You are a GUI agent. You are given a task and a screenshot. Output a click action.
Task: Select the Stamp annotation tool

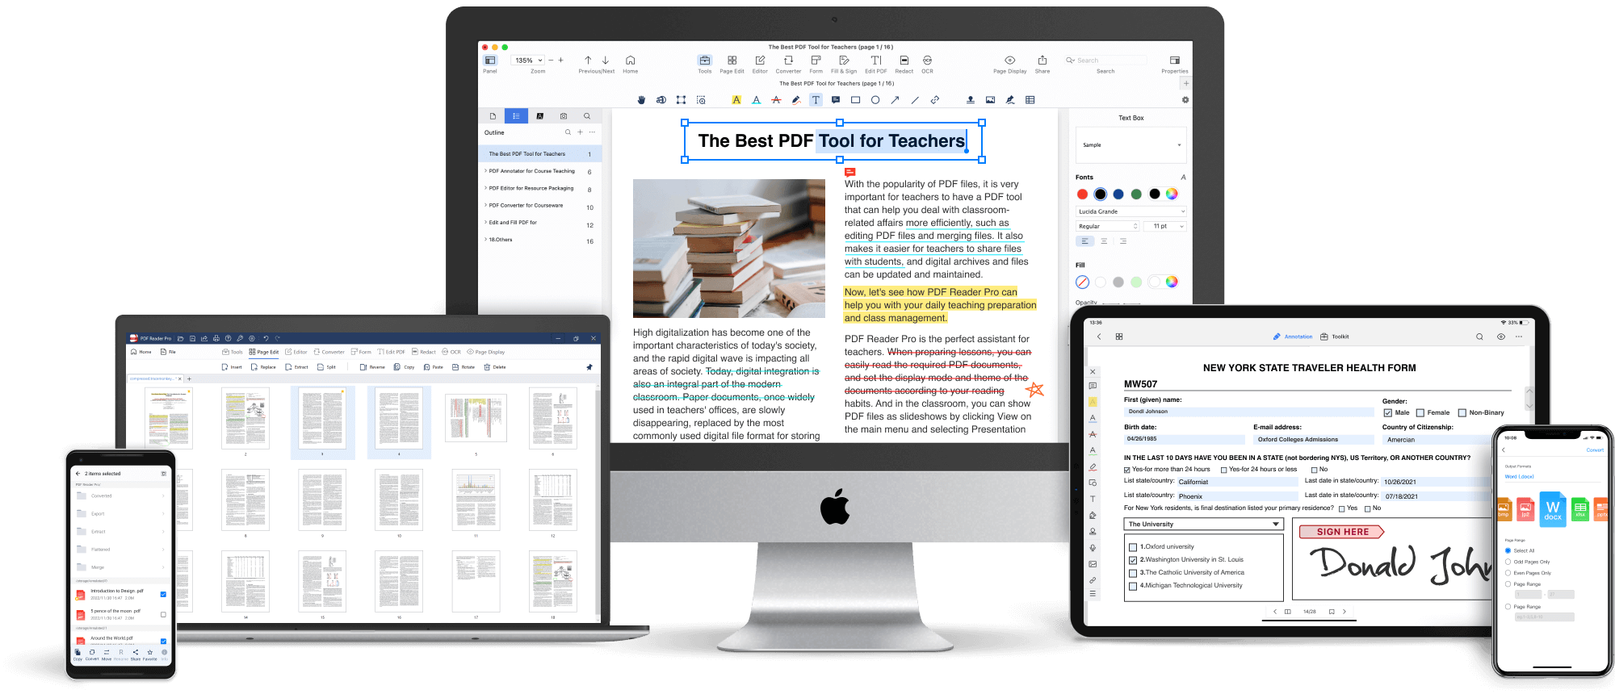coord(971,100)
